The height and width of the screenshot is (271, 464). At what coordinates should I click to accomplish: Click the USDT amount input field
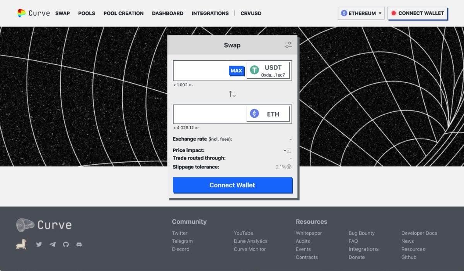click(x=201, y=70)
